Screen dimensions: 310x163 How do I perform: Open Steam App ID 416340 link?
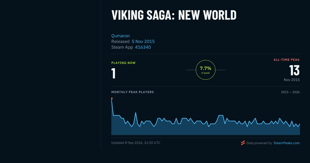tap(143, 47)
